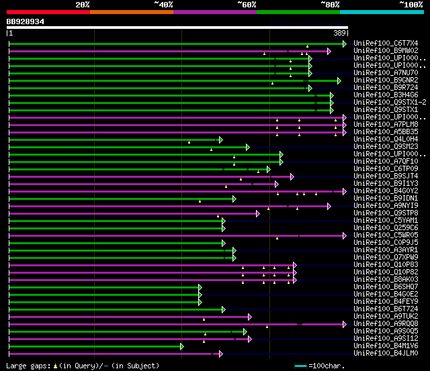Click the arrowhead ending the UniRef100_B9IDN1 alignment

pos(234,199)
